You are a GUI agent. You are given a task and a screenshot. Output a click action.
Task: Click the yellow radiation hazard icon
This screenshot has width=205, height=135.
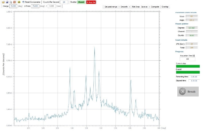19,2
